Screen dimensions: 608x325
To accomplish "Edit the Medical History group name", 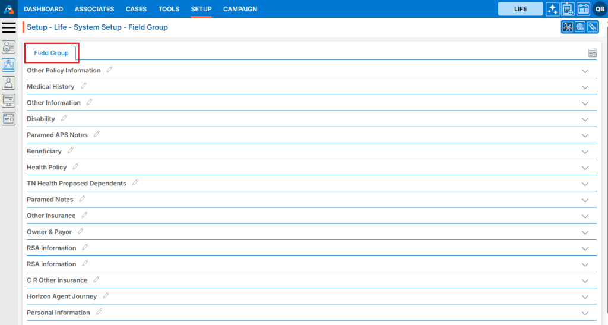I will coord(84,86).
